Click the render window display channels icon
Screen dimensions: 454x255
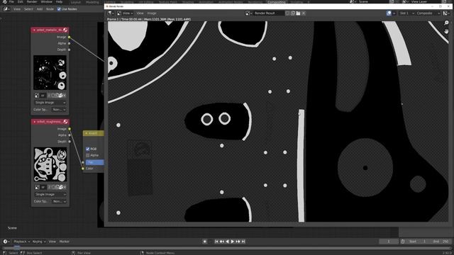(x=445, y=13)
